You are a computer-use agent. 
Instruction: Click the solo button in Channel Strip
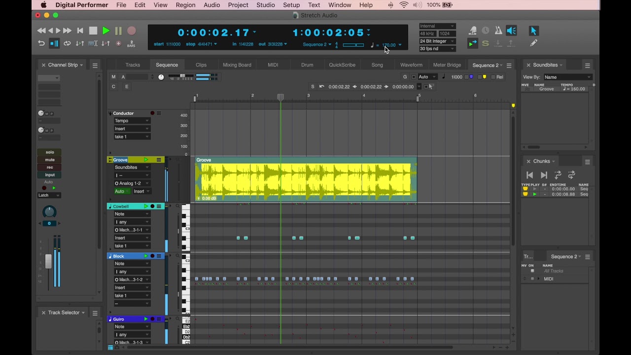coord(50,152)
